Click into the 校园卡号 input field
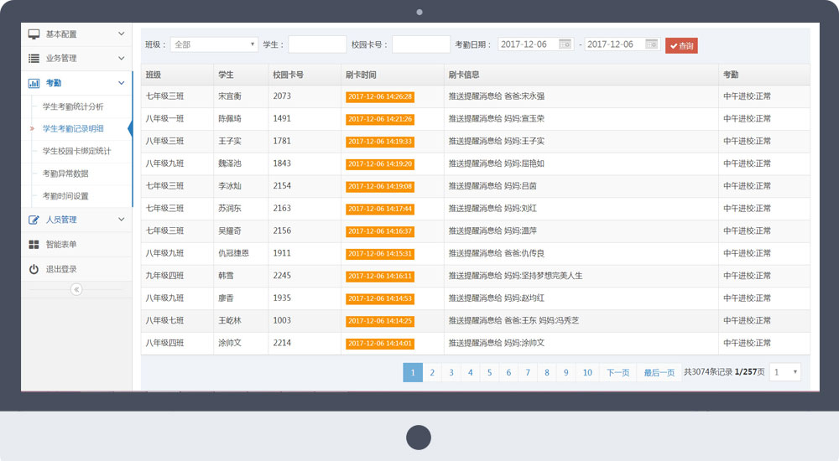The height and width of the screenshot is (461, 839). point(420,44)
